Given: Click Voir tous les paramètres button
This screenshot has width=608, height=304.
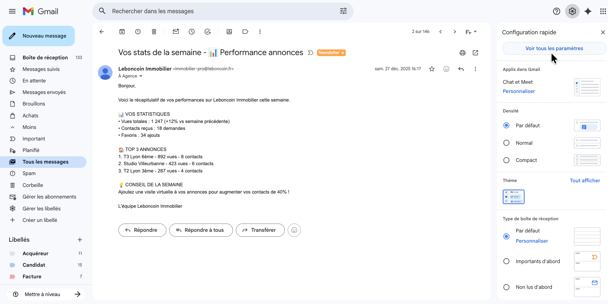Looking at the screenshot, I should [x=554, y=48].
